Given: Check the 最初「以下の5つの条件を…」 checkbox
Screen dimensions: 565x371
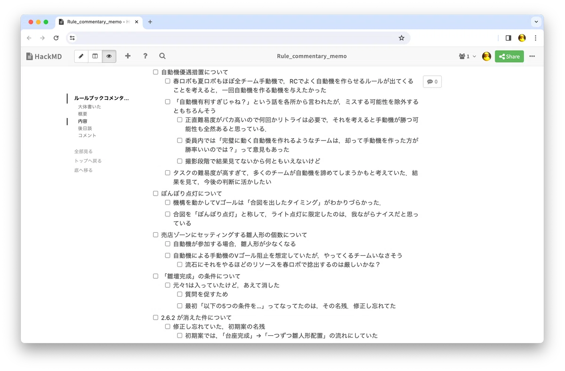Looking at the screenshot, I should [x=180, y=306].
